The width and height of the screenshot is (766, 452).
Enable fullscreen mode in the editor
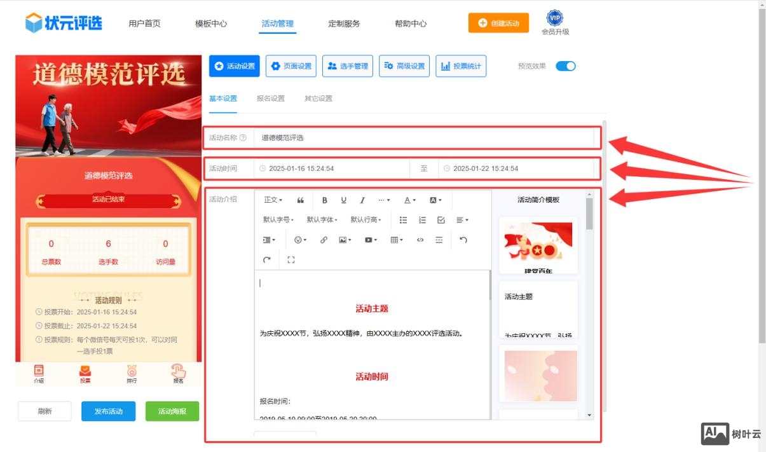click(291, 259)
